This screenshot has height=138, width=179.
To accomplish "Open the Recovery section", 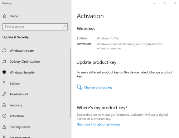I will [16, 105].
